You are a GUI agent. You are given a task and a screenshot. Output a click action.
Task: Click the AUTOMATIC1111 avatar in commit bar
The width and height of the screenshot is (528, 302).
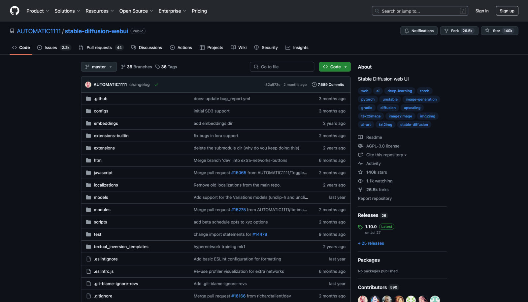click(x=88, y=85)
